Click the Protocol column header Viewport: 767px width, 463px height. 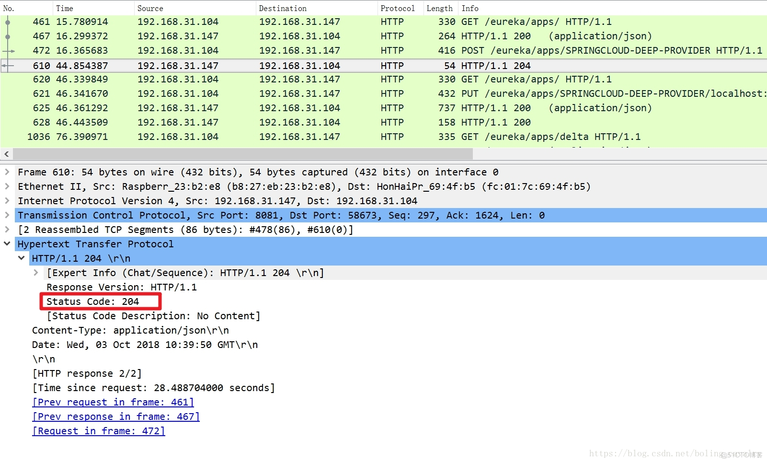[x=397, y=8]
